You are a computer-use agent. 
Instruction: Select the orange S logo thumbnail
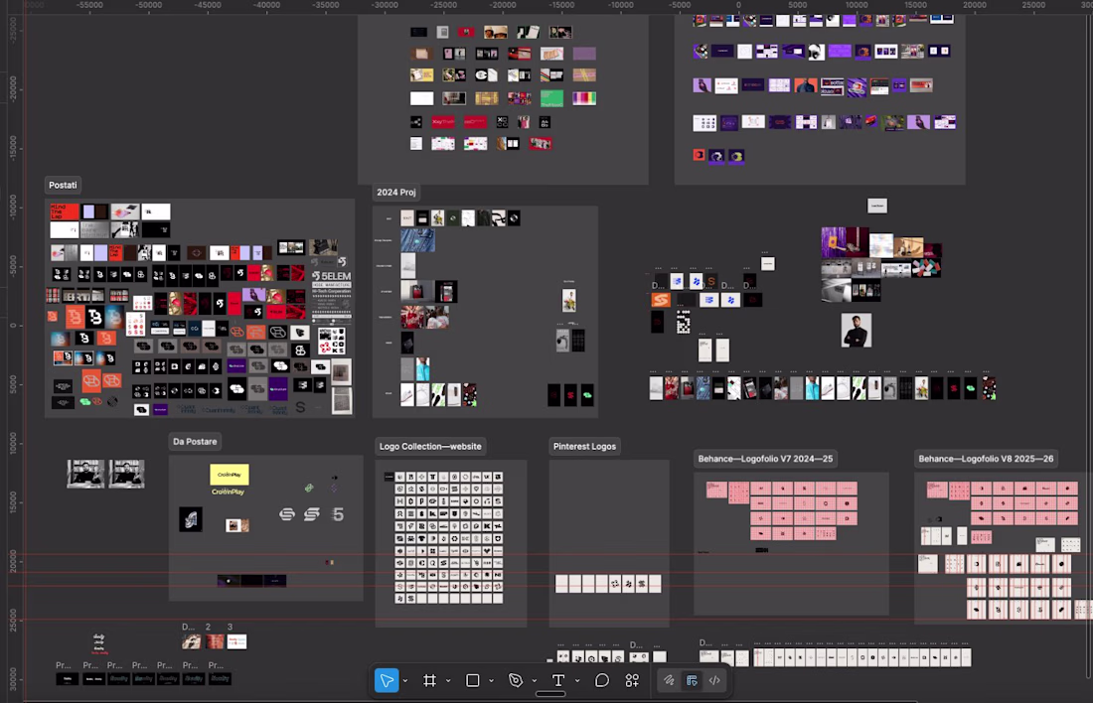tap(660, 300)
